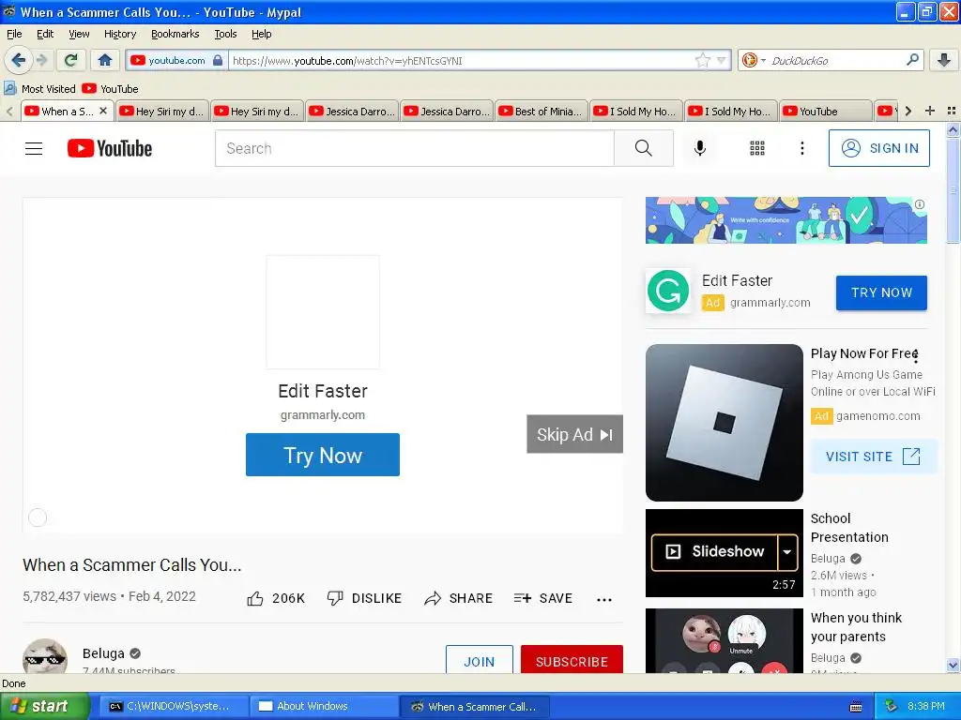Open the Bookmarks menu
This screenshot has width=961, height=720.
(175, 34)
